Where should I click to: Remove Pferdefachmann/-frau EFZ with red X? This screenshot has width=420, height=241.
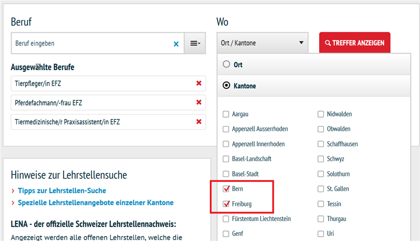199,103
